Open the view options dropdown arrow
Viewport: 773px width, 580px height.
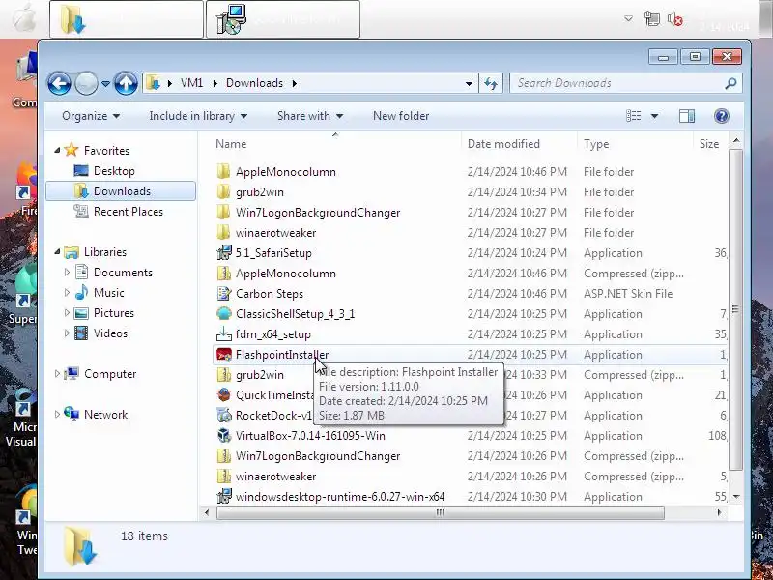655,116
